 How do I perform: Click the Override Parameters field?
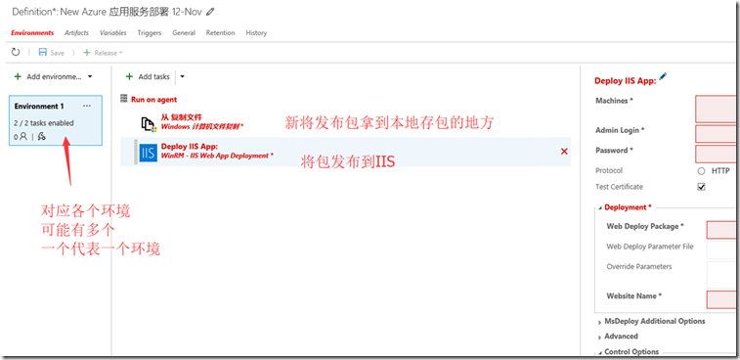coord(720,275)
